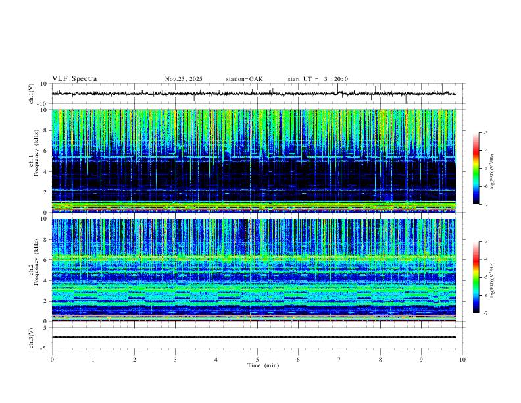The width and height of the screenshot is (521, 403).
Task: Click the ch.2 frequency axis "6" tick label
Action: (46, 260)
